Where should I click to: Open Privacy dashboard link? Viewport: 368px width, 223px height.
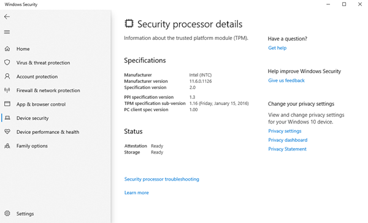pos(288,140)
